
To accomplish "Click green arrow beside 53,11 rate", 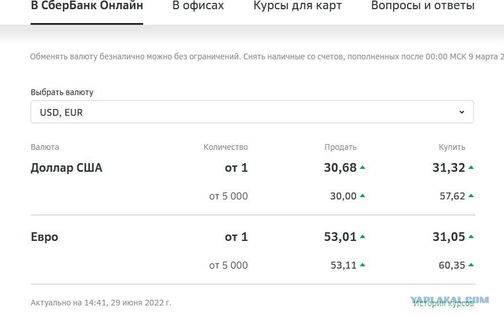I will [x=363, y=265].
